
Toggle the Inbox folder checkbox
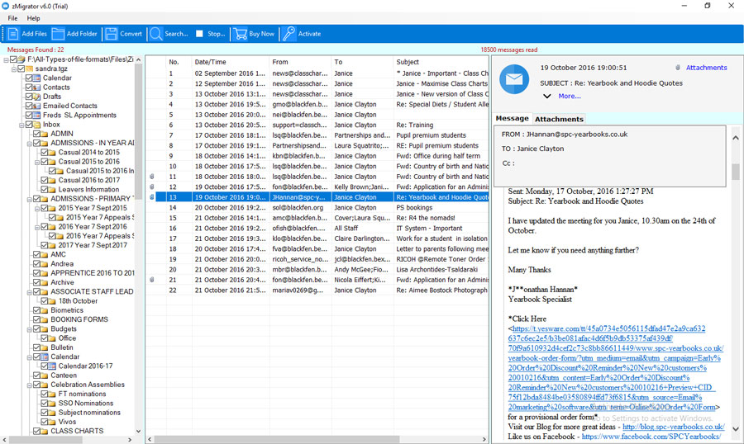29,124
